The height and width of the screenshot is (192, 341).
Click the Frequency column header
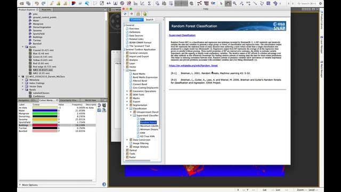(x=77, y=105)
